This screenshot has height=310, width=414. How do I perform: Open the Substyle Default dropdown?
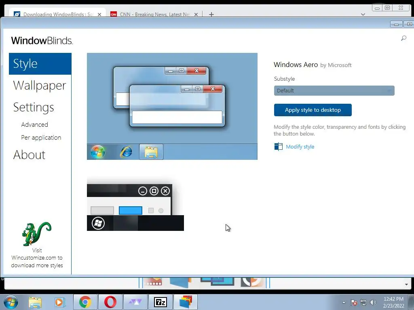coord(334,91)
